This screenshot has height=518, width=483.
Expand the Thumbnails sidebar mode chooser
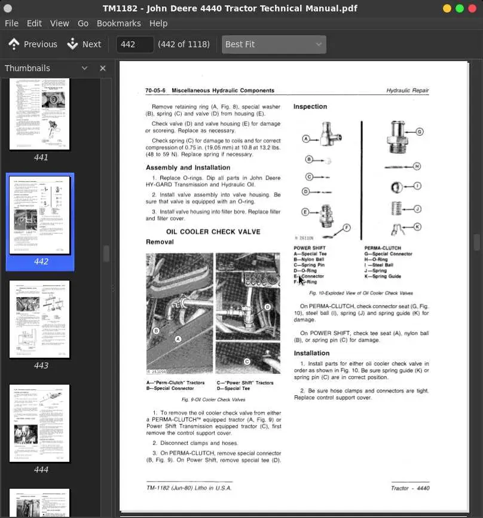click(x=84, y=68)
